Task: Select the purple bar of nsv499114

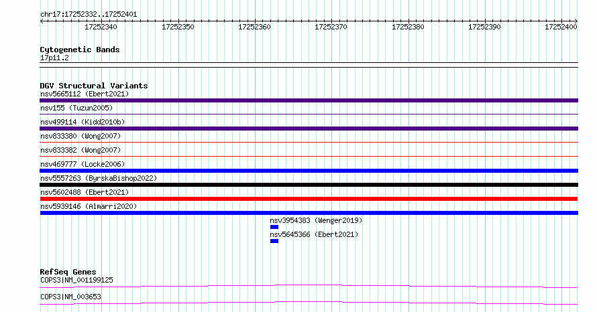Action: [x=309, y=129]
